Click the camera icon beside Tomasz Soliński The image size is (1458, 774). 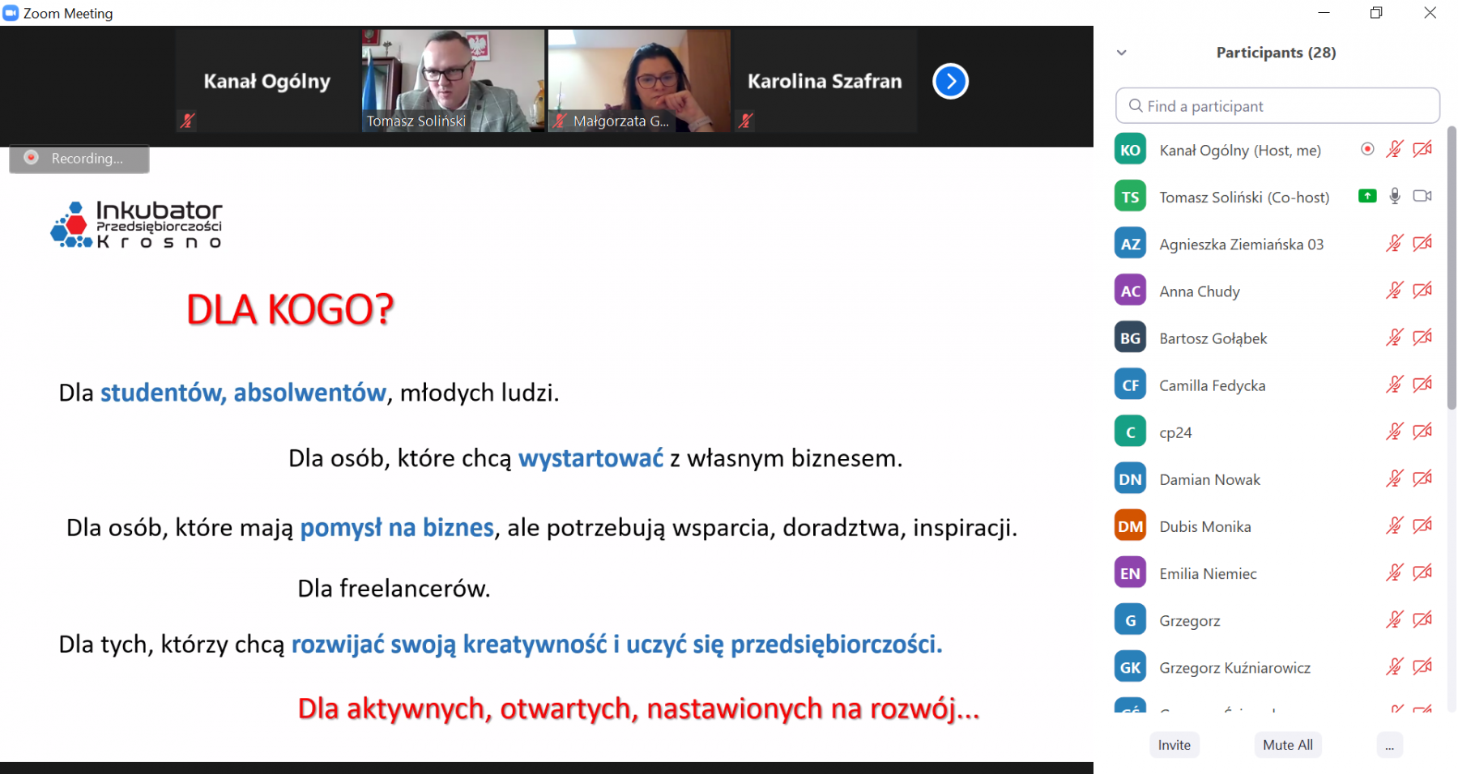[1422, 196]
